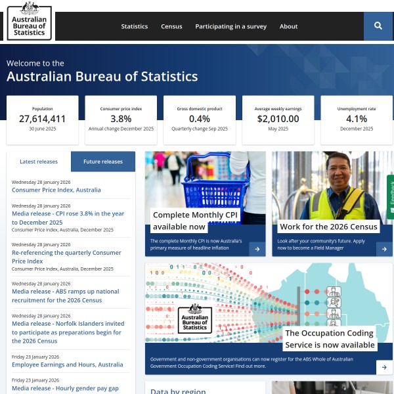Click the shopping basket CPI image
The height and width of the screenshot is (394, 394).
point(205,184)
